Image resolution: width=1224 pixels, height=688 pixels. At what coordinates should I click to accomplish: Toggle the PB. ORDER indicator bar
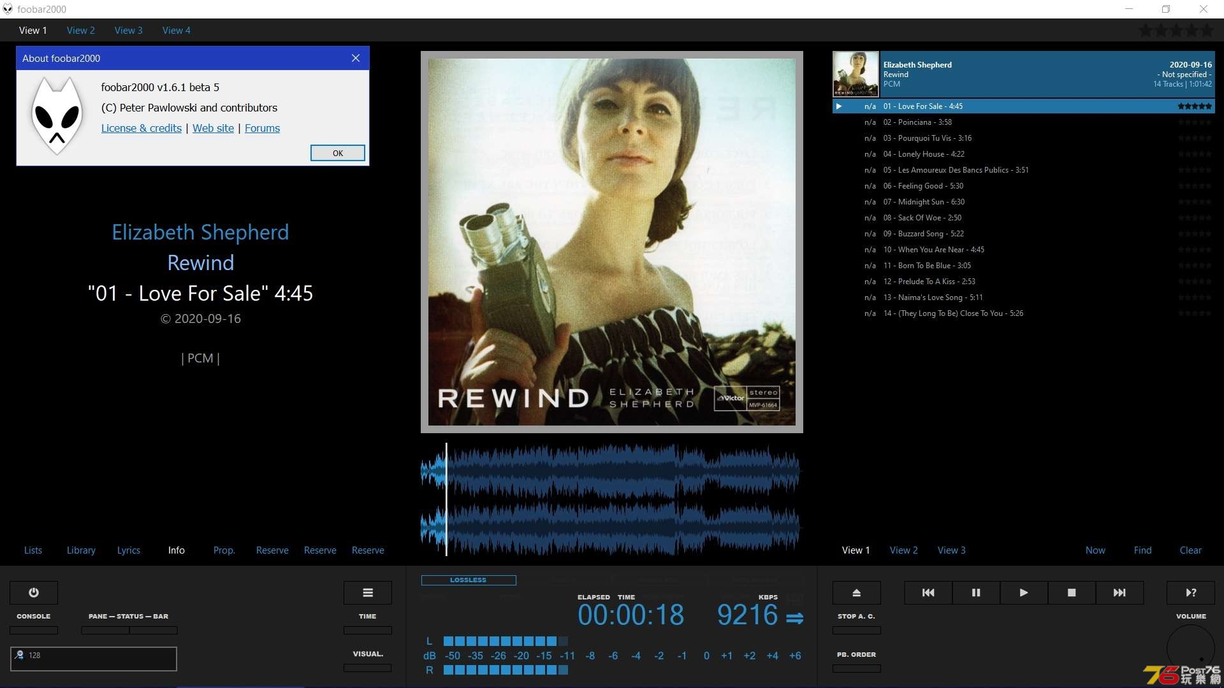pos(857,668)
